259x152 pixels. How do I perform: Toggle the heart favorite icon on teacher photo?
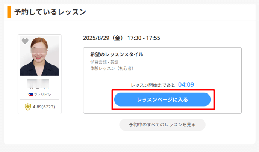(x=25, y=41)
